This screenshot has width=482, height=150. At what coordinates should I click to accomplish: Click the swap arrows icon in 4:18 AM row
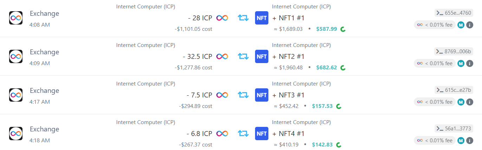[243, 133]
